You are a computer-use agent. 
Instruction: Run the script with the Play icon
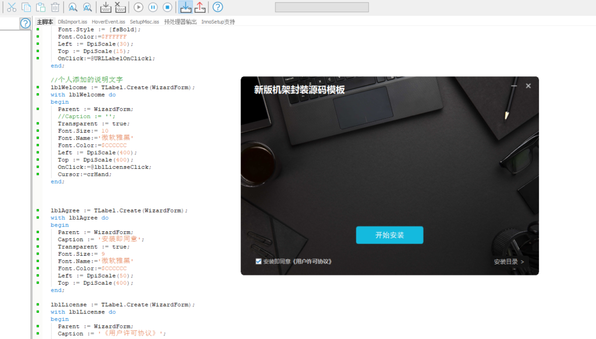pos(138,7)
